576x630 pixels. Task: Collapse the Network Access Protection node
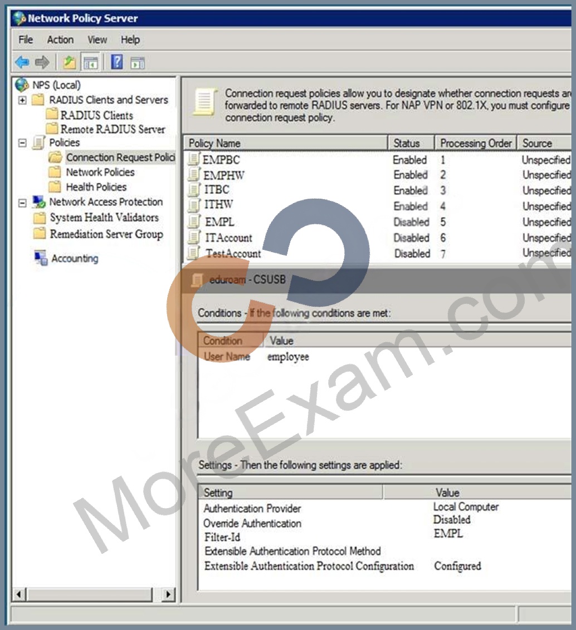coord(22,203)
